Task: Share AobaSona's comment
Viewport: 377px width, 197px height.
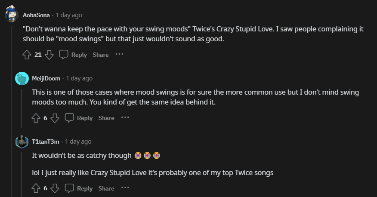Action: pyautogui.click(x=101, y=55)
